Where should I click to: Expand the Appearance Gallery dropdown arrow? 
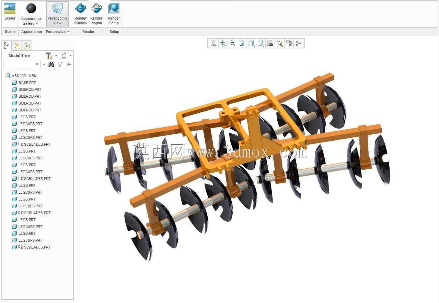(x=37, y=23)
